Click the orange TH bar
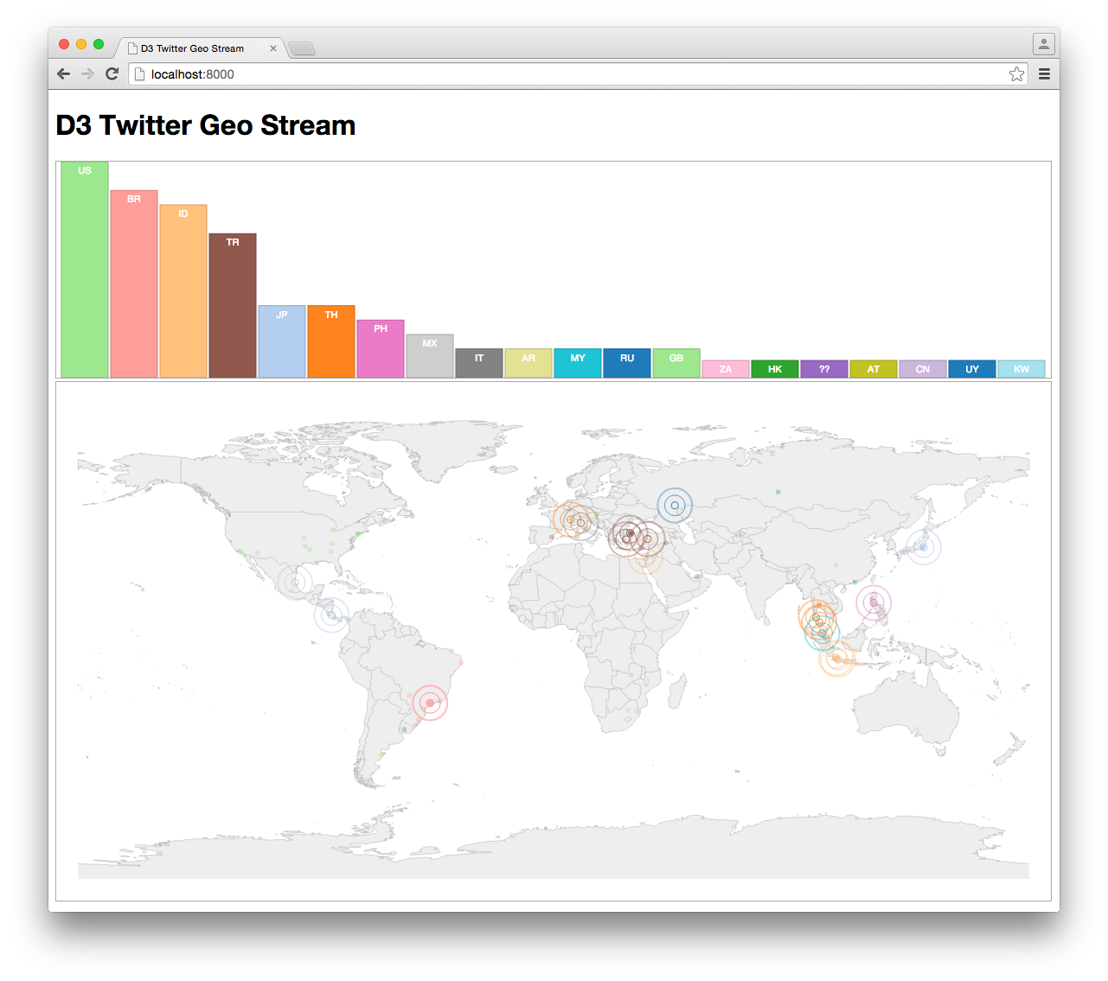Viewport: 1108px width, 981px height. point(331,341)
